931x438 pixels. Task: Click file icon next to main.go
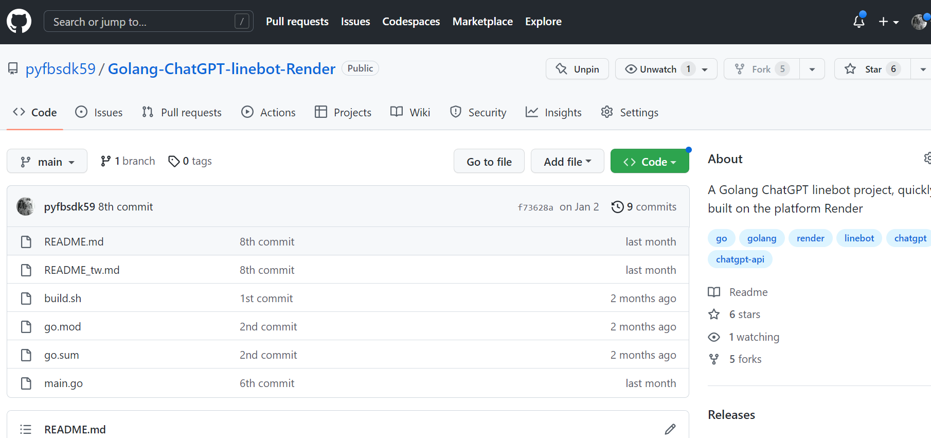(x=26, y=383)
